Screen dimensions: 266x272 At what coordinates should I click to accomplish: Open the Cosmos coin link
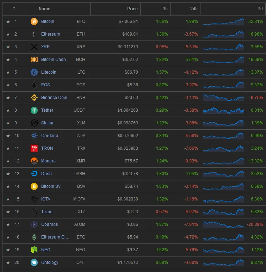[49, 224]
